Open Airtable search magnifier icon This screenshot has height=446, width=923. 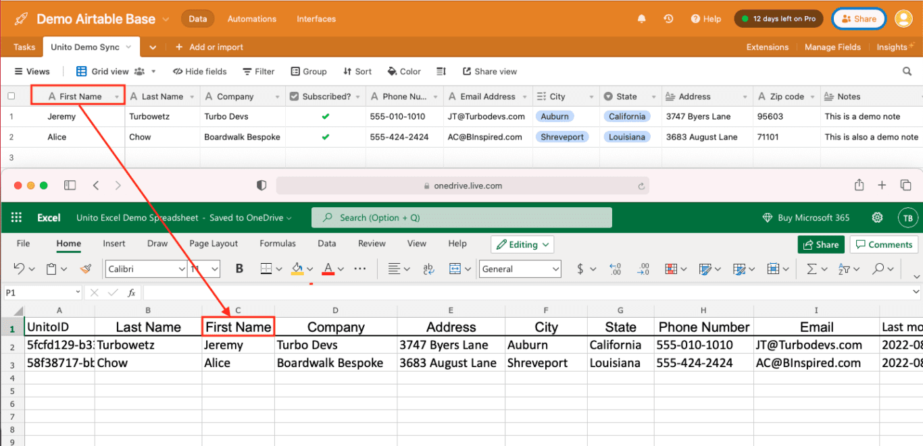907,72
